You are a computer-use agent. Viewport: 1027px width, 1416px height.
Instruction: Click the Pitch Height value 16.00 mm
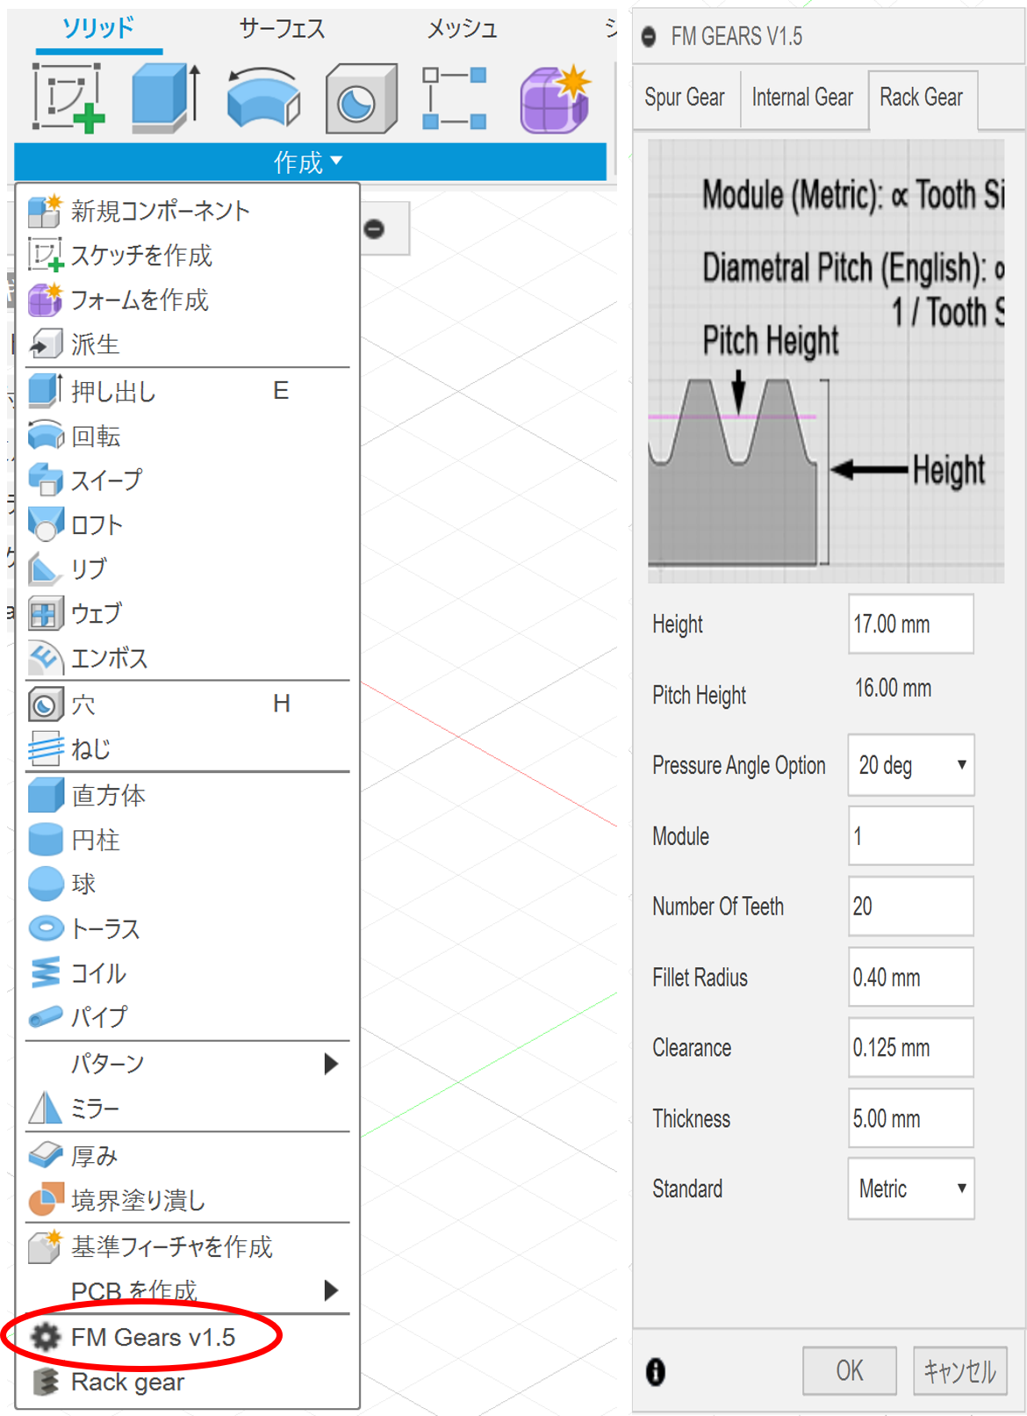tap(894, 688)
